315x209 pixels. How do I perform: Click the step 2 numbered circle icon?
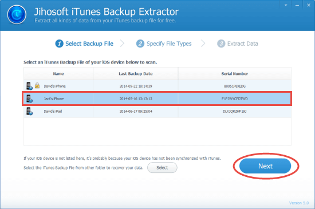(x=140, y=44)
